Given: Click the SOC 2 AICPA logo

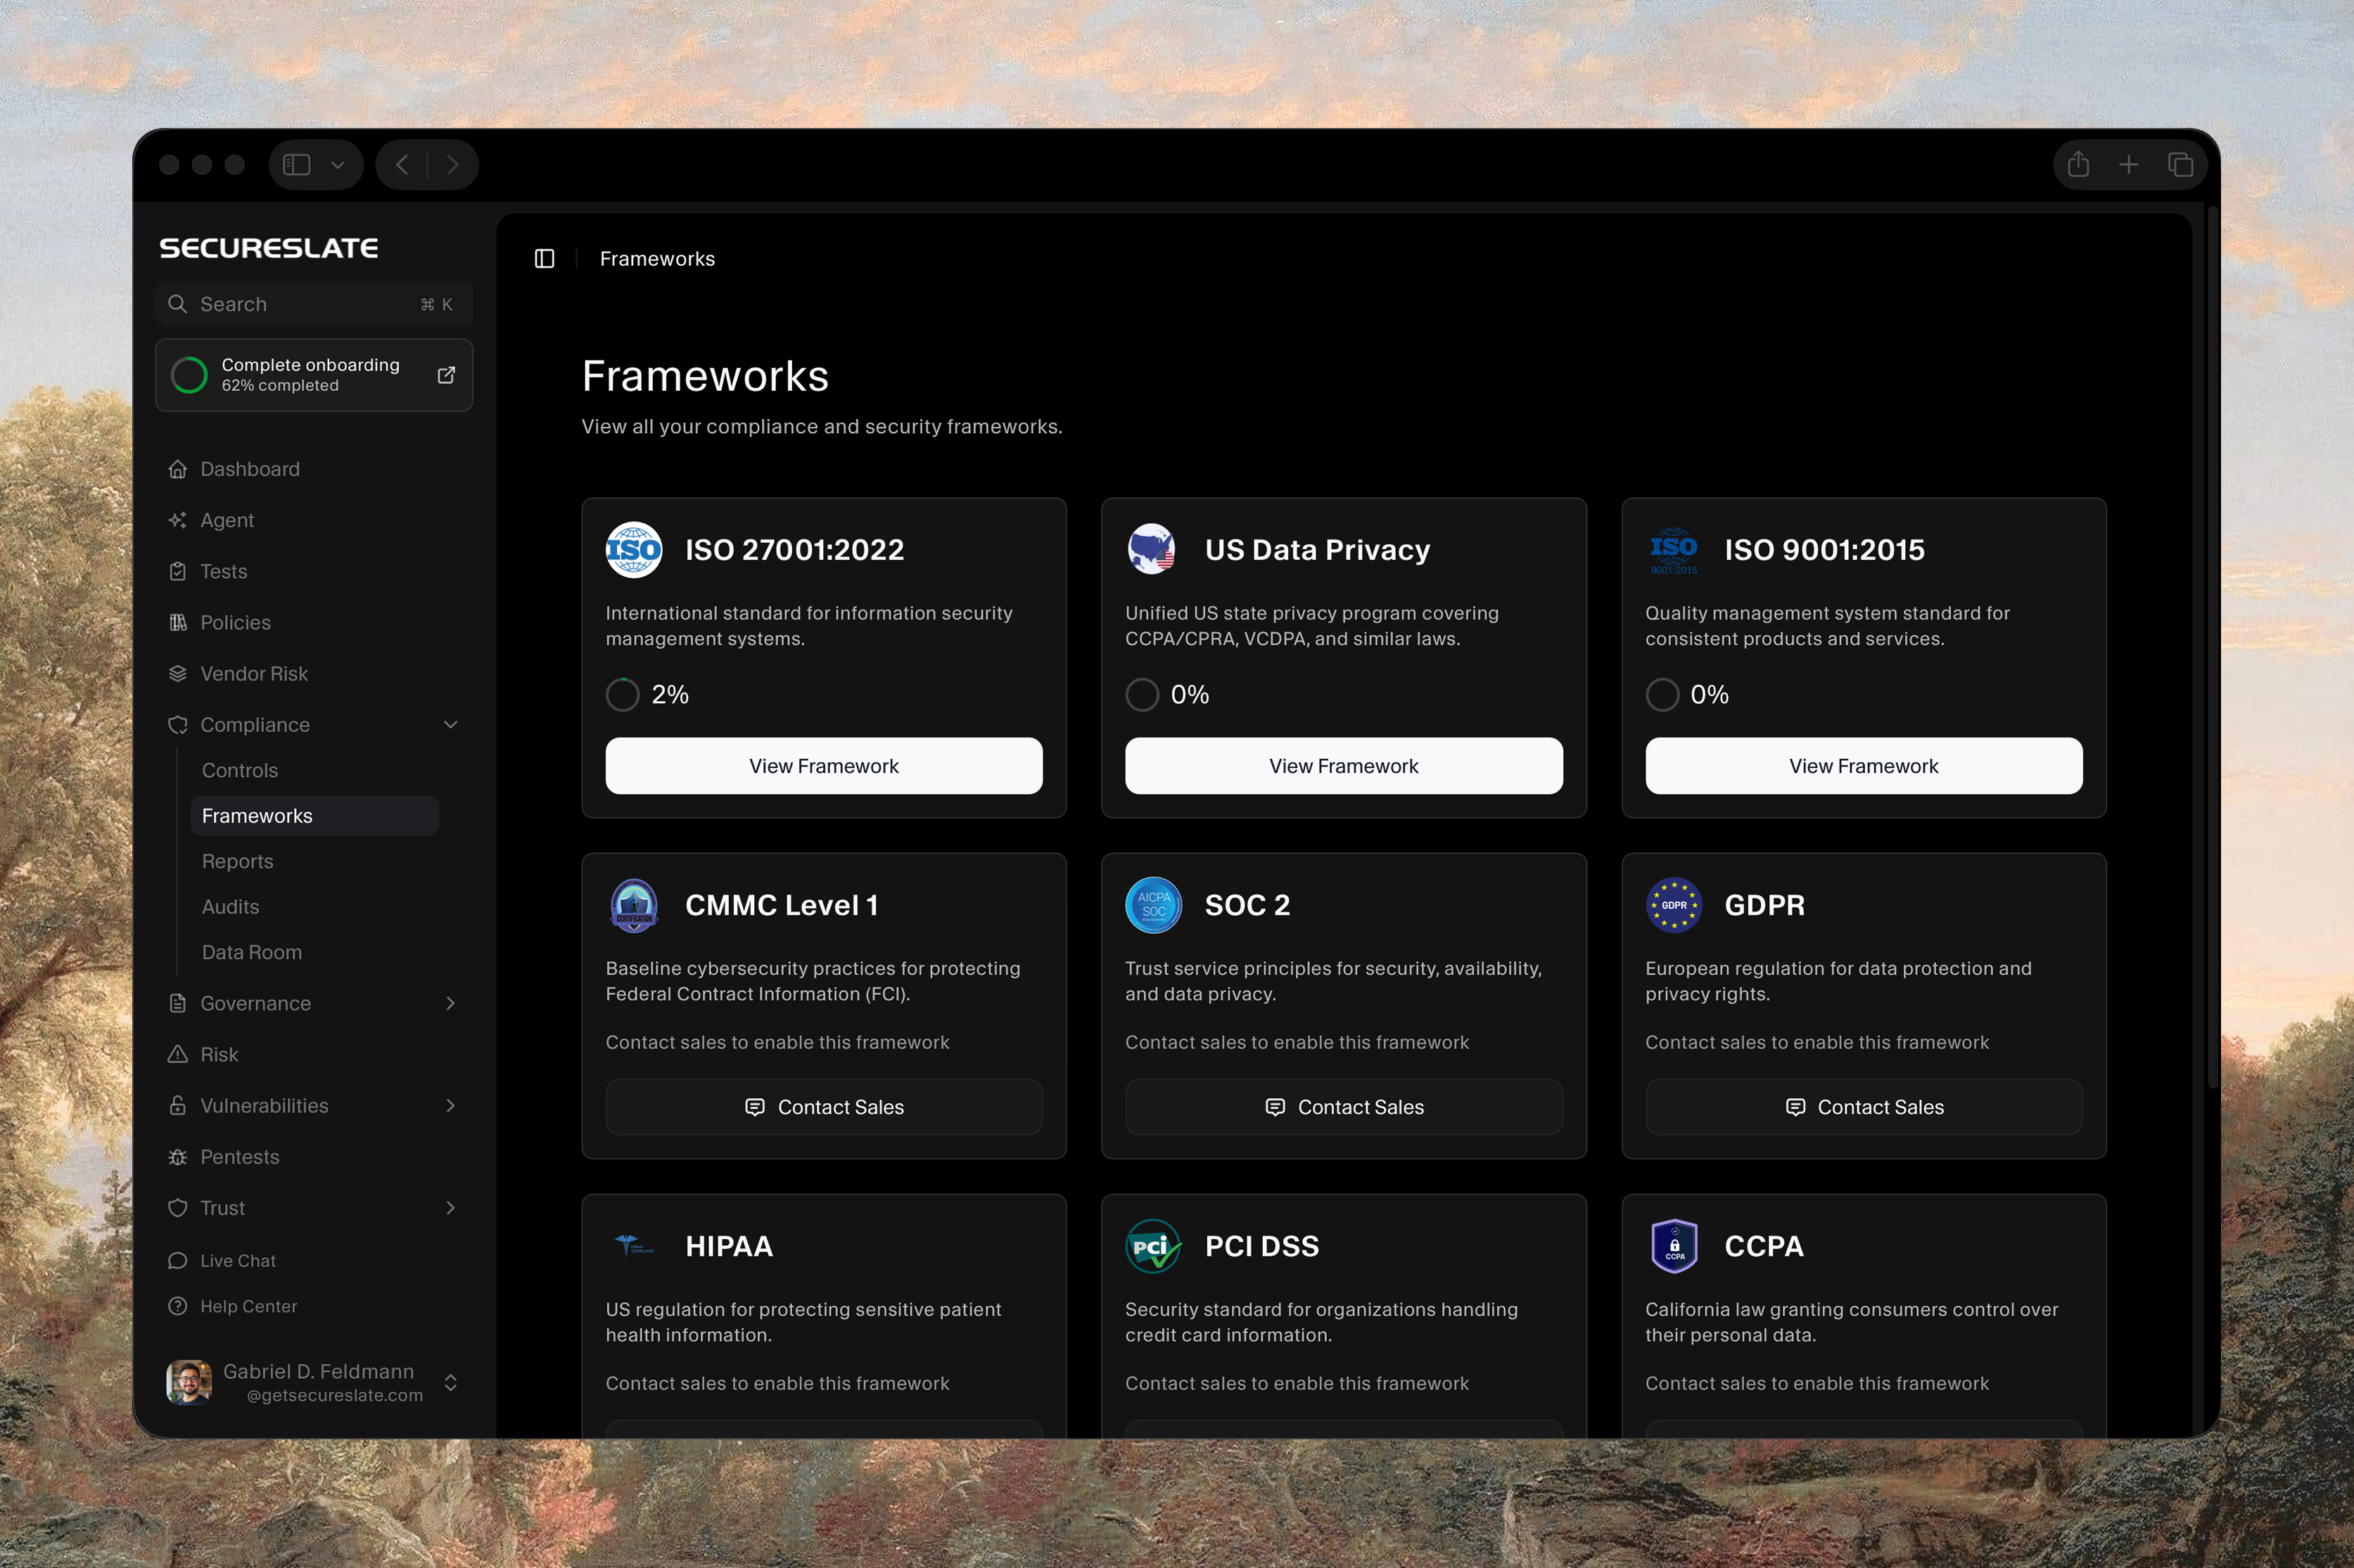Looking at the screenshot, I should [1154, 905].
